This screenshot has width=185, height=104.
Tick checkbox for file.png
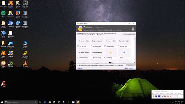[119, 58]
